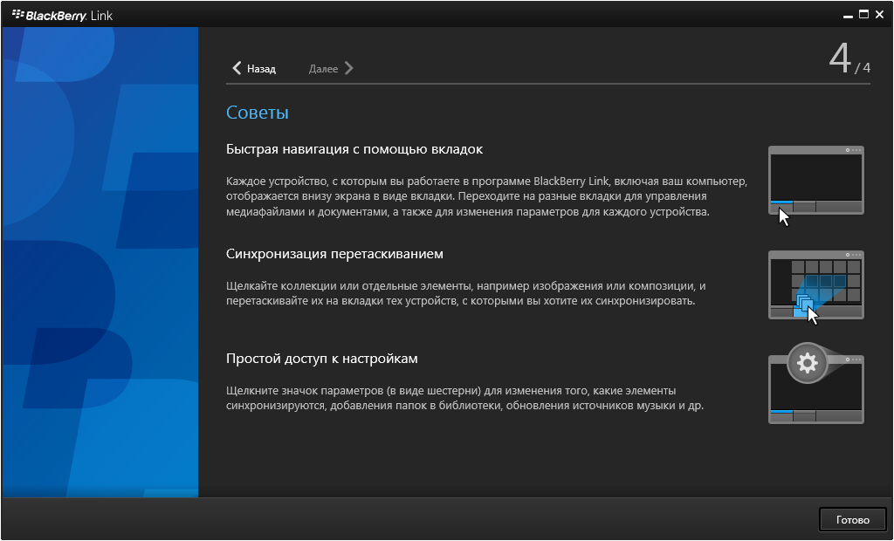Click the paragraph starting Щелкните значок параметров
This screenshot has height=541, width=894.
click(x=464, y=398)
